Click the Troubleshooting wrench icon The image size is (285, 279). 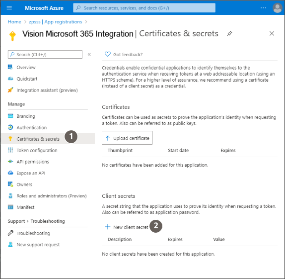10,233
